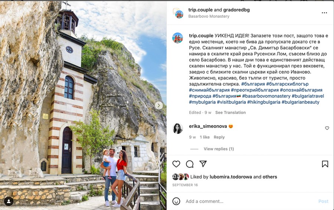Open gradoredbg profile in header

pos(236,10)
